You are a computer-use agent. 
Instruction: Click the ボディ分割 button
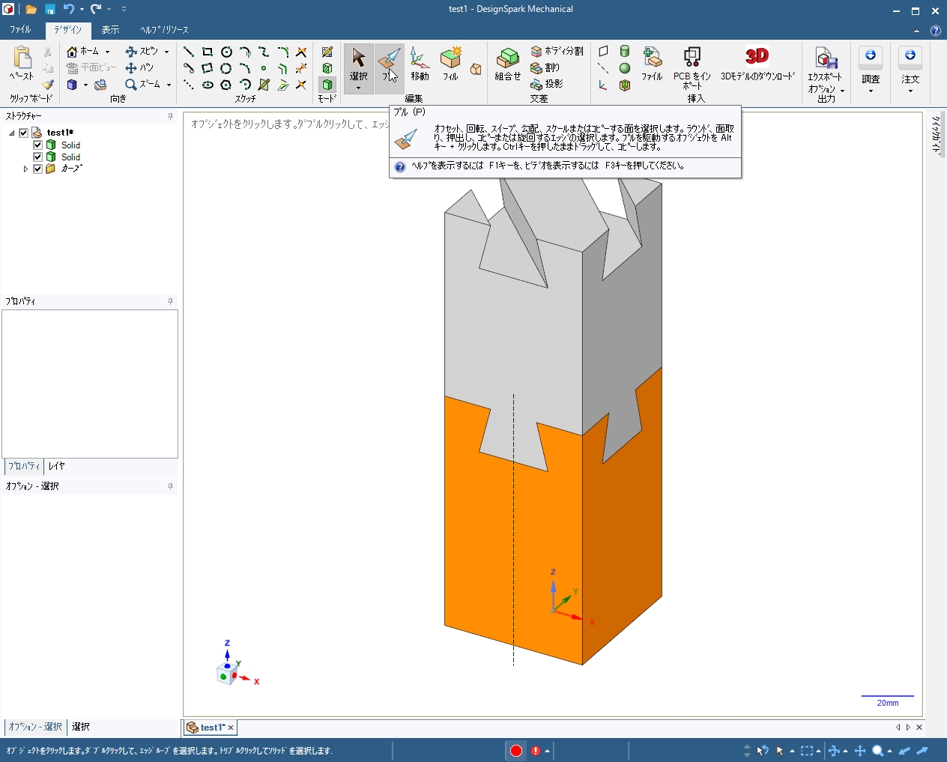557,51
